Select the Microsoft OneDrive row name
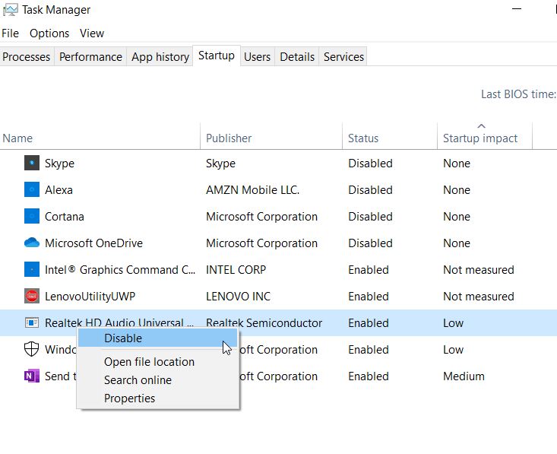Viewport: 557px width, 454px height. click(93, 243)
